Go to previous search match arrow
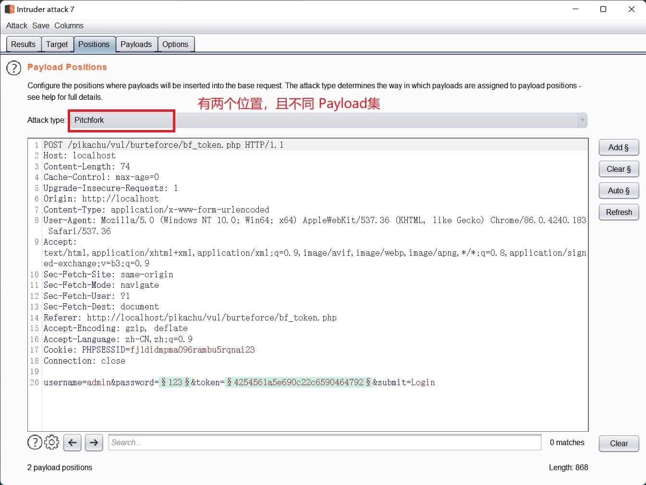 pos(73,442)
